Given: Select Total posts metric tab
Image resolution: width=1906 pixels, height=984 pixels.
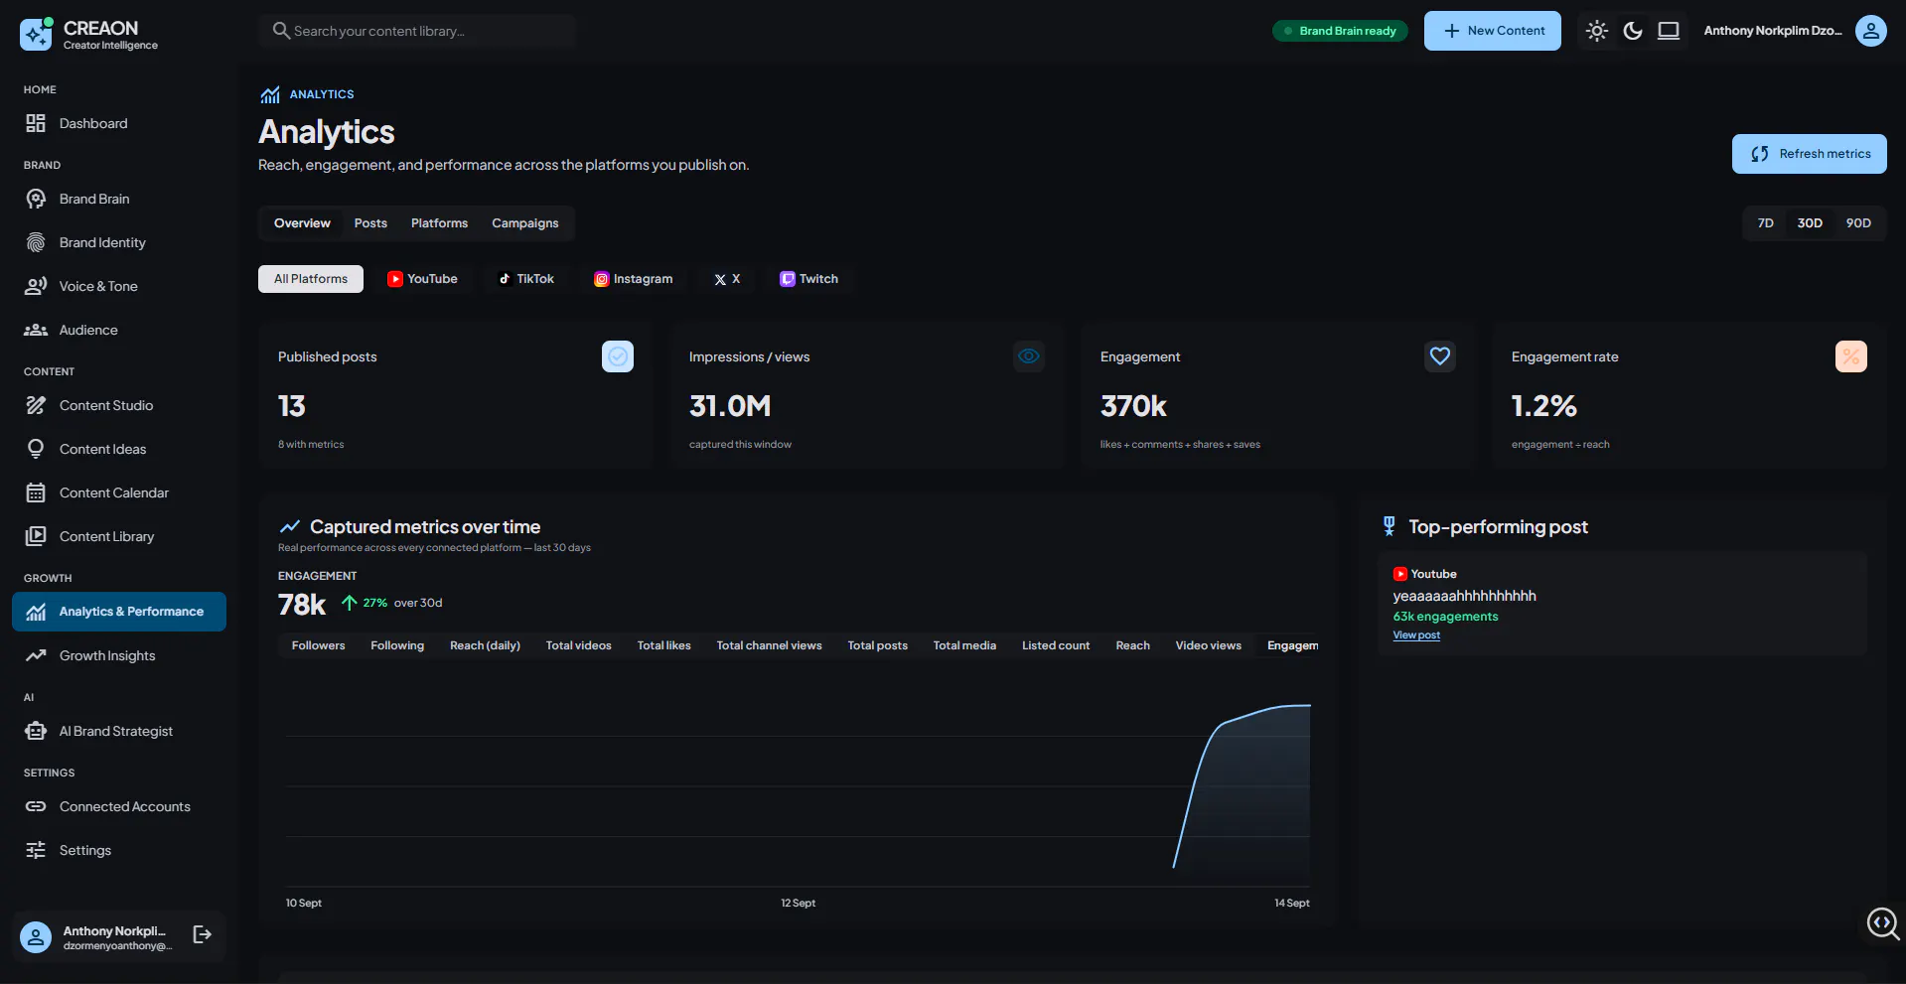Looking at the screenshot, I should [877, 645].
